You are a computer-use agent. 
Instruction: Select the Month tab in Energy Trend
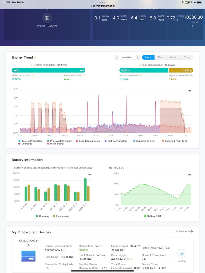[173, 57]
